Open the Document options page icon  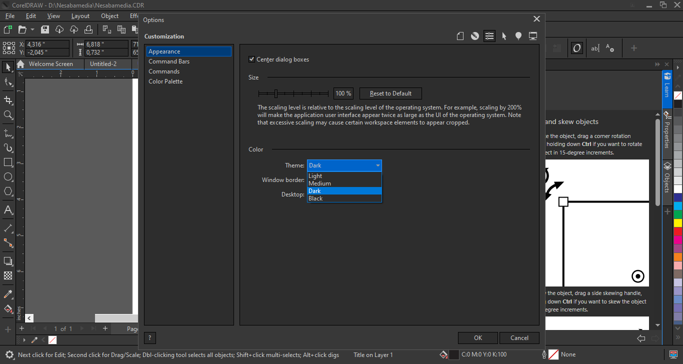pos(460,36)
